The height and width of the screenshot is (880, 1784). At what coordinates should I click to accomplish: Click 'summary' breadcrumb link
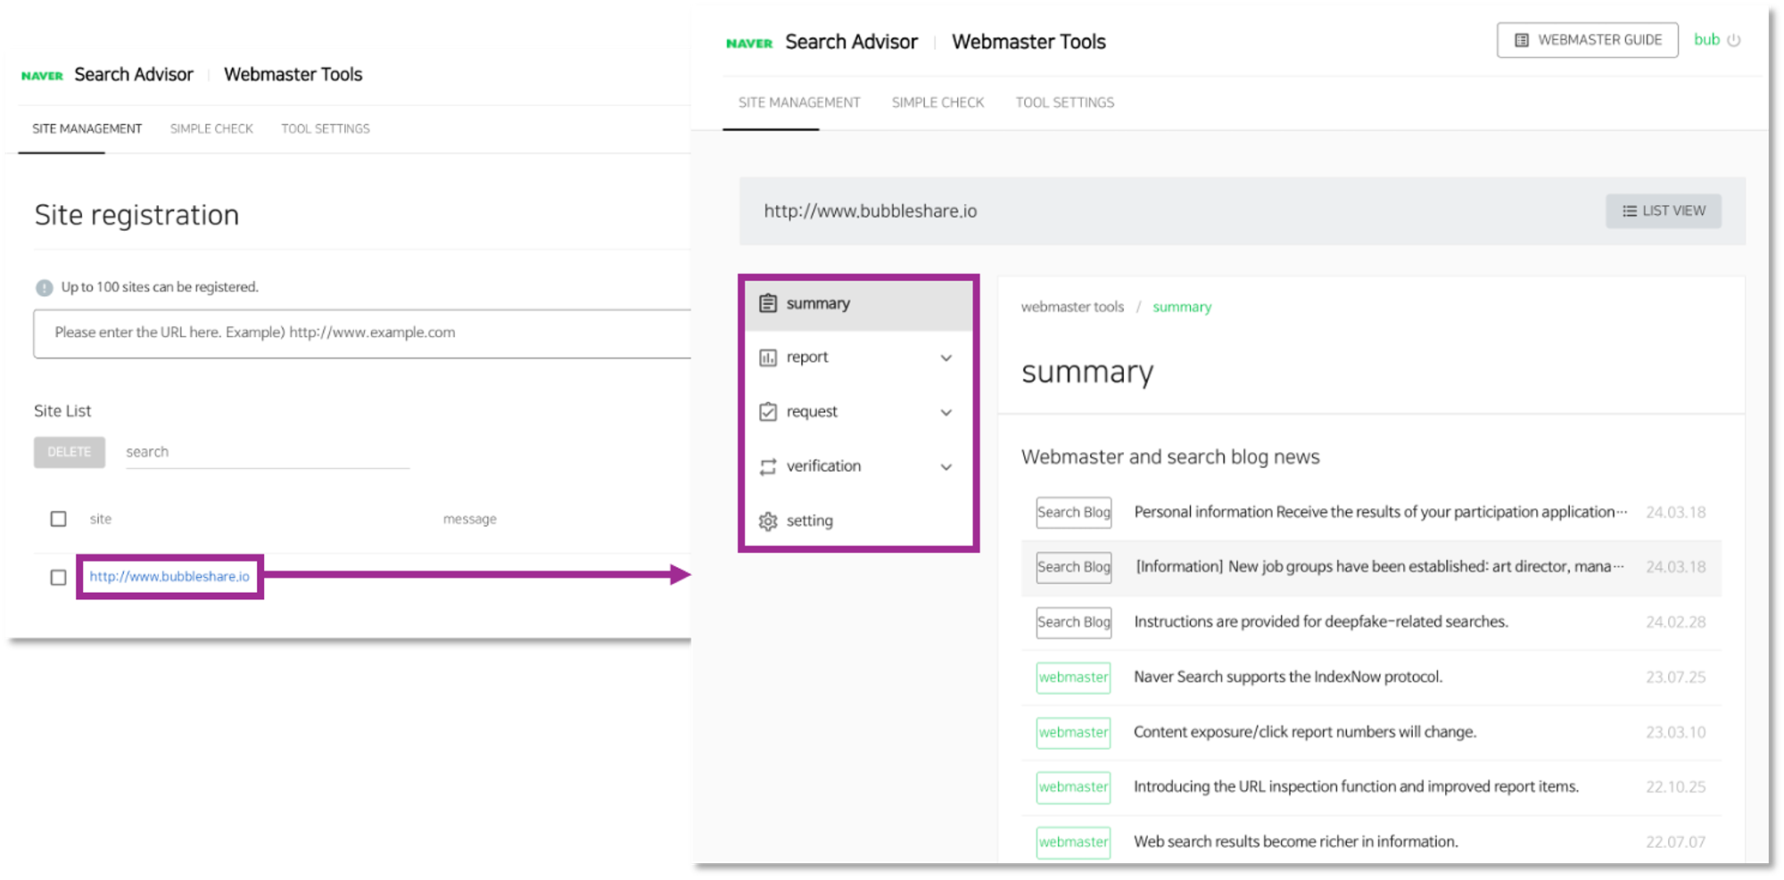pos(1182,307)
